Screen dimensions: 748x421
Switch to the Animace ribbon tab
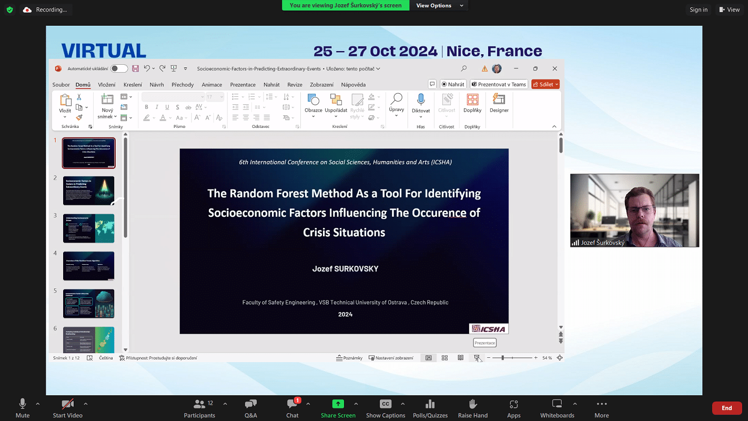pyautogui.click(x=212, y=85)
